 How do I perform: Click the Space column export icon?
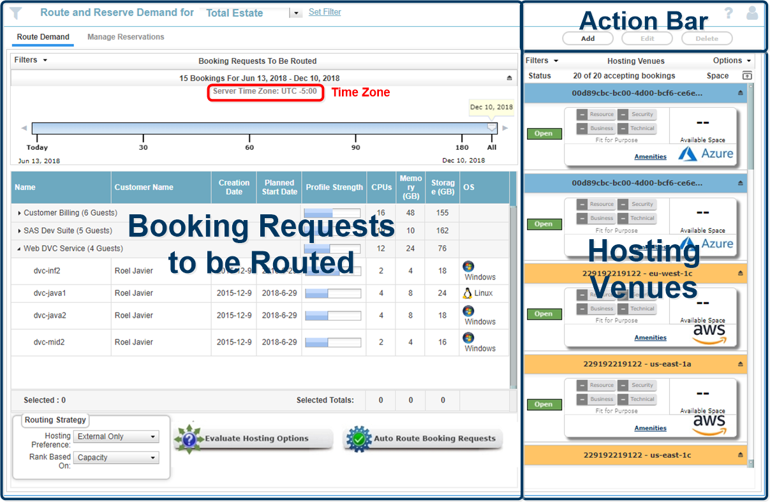pos(746,75)
